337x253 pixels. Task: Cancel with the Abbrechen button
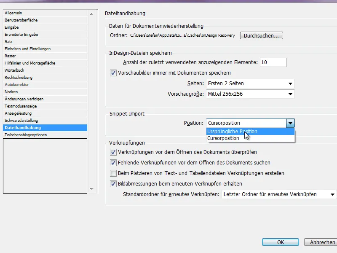322,242
